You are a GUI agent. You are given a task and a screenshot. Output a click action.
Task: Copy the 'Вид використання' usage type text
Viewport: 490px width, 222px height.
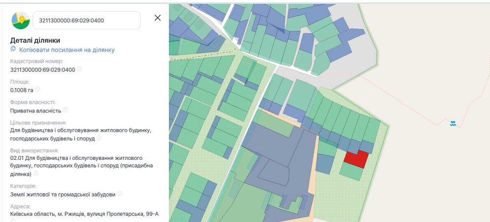pyautogui.click(x=36, y=173)
